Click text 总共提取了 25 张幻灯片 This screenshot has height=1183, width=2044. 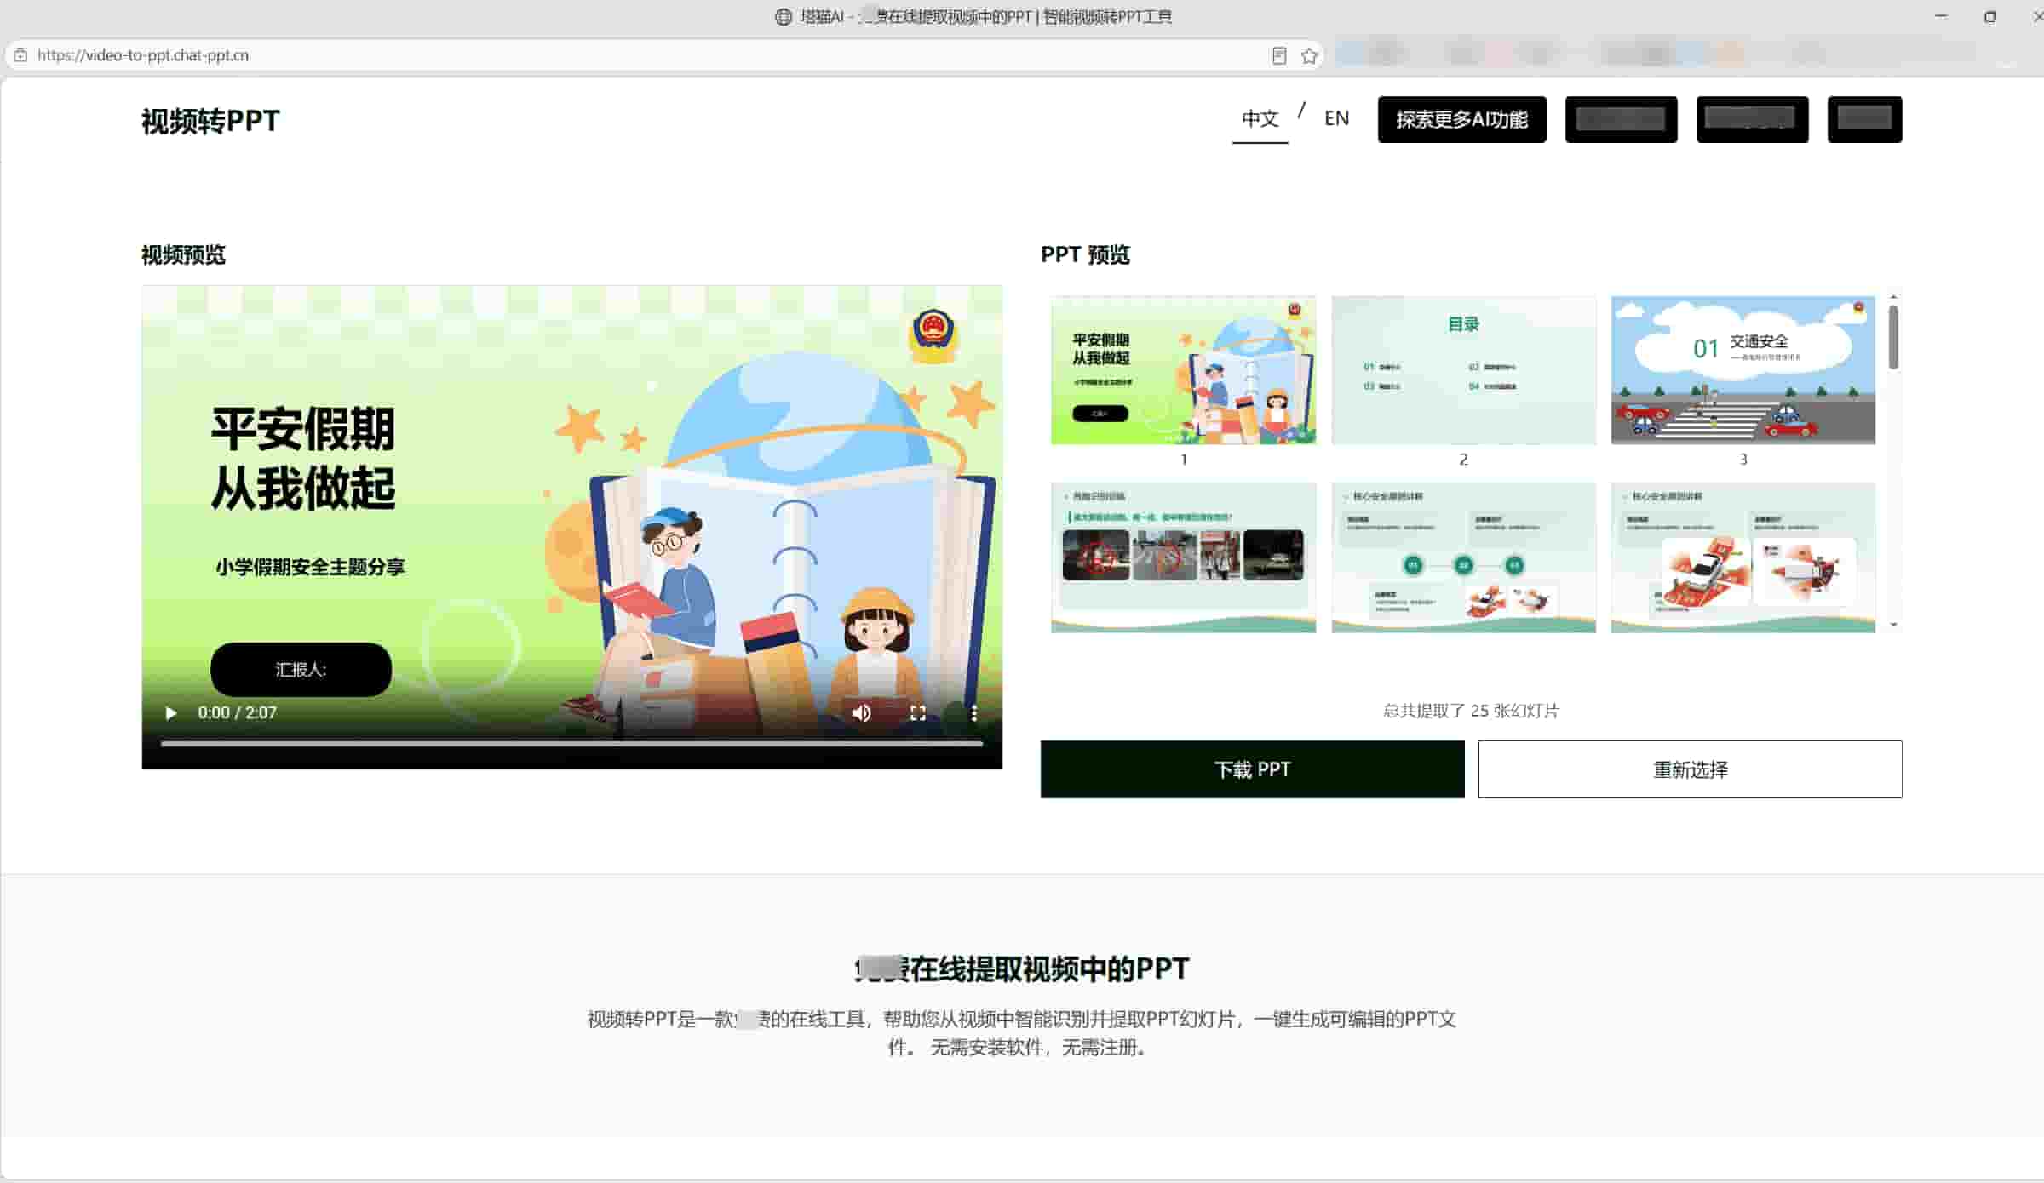pyautogui.click(x=1471, y=711)
